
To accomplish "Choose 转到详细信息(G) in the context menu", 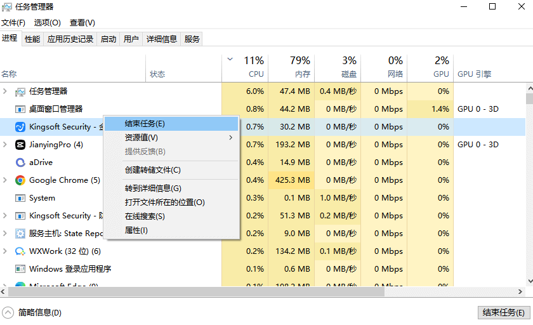I will (x=171, y=189).
